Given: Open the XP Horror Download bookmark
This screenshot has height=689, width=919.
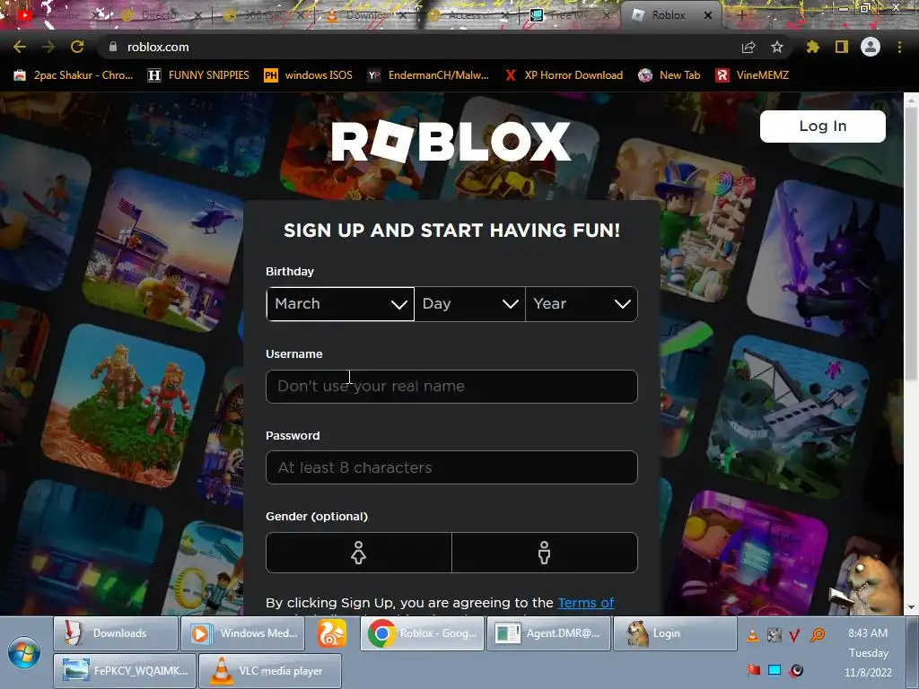Looking at the screenshot, I should [564, 75].
